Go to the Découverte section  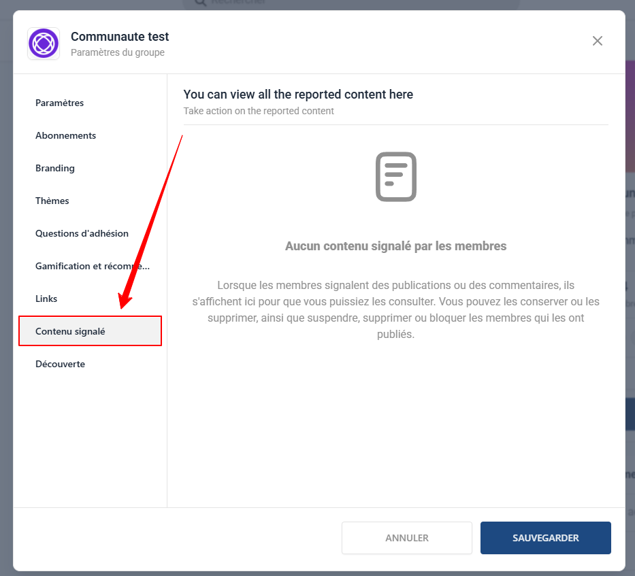tap(61, 365)
